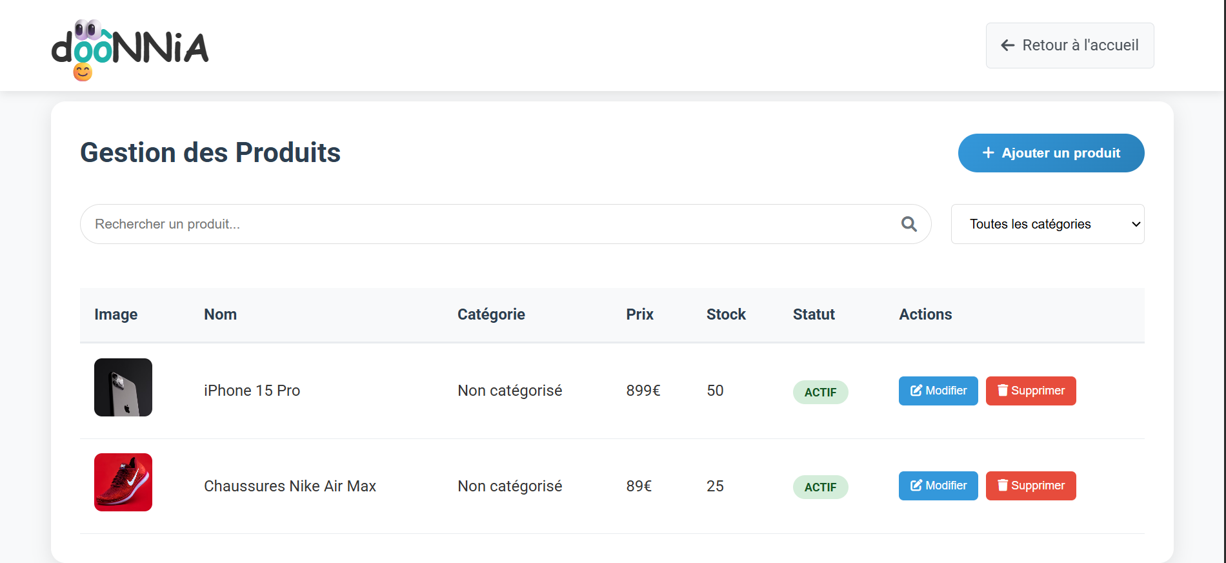Click the Stock column header

pos(726,314)
